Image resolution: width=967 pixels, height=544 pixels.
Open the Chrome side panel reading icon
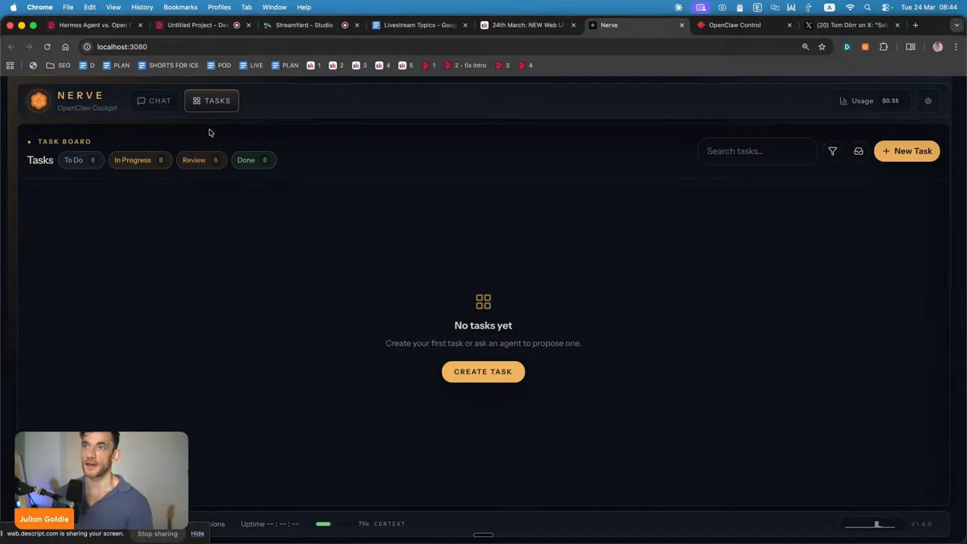tap(910, 47)
